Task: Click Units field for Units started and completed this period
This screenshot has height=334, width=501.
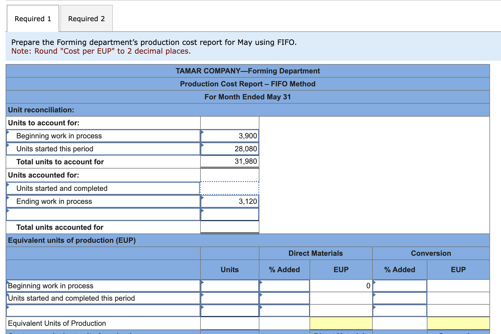Action: coord(230,298)
